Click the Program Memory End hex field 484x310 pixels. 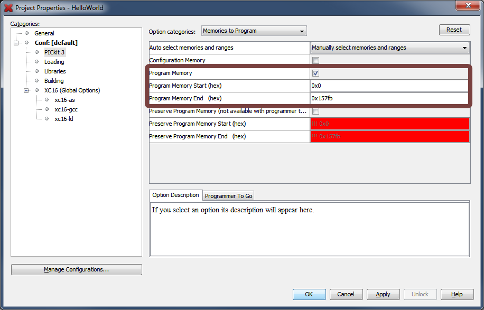point(389,99)
